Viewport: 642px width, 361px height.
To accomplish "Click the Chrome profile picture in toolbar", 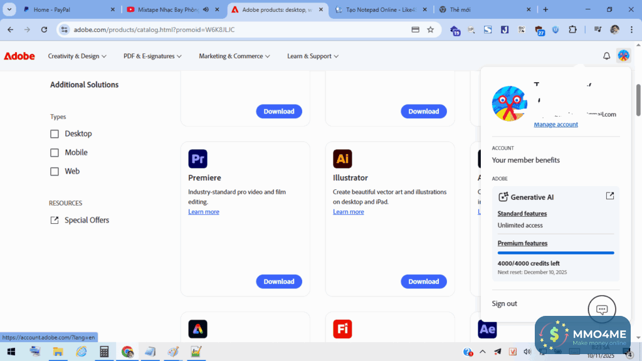I will 614,29.
